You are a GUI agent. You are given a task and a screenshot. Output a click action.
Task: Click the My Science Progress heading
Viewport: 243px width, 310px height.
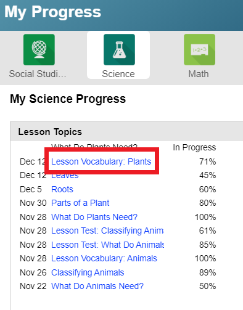[x=68, y=99]
